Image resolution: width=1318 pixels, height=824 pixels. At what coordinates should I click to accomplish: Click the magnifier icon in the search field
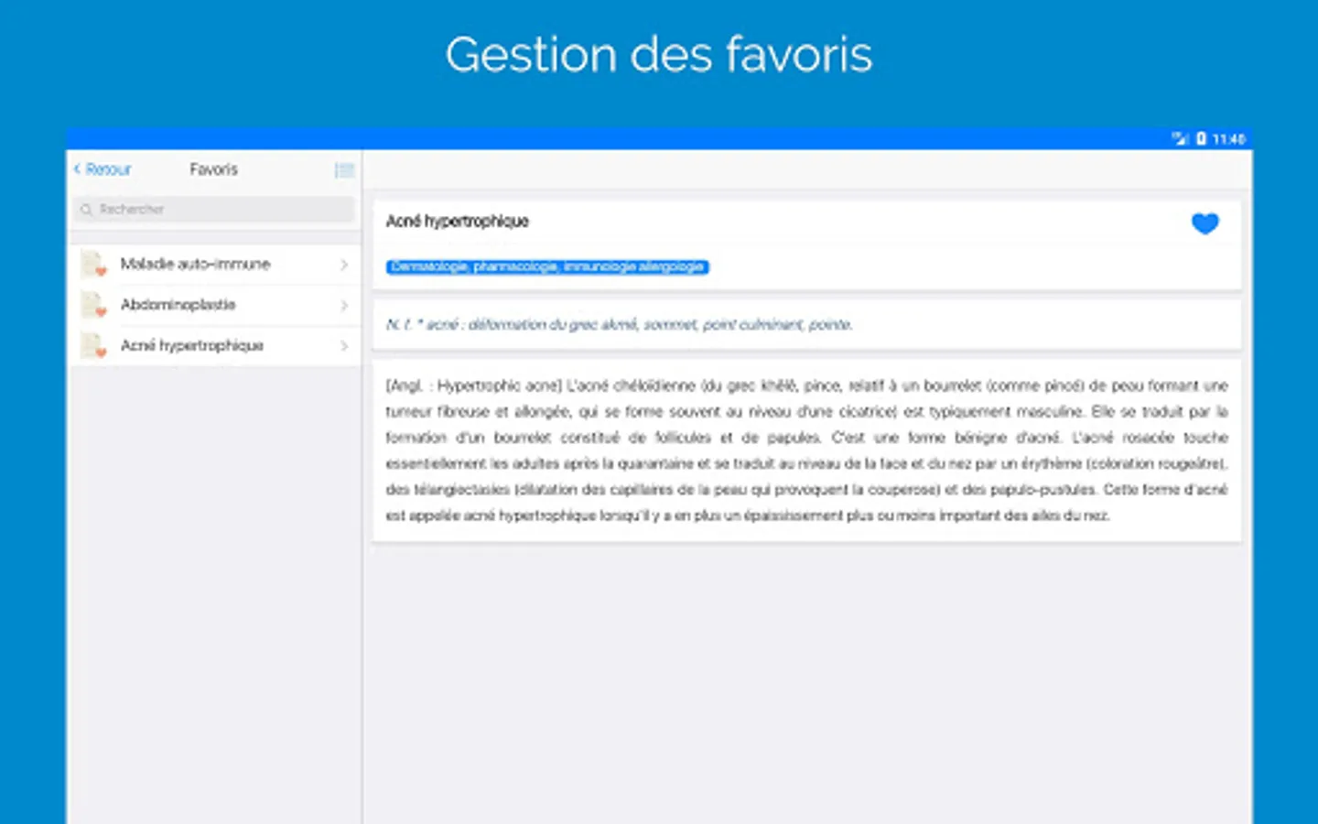pyautogui.click(x=86, y=210)
